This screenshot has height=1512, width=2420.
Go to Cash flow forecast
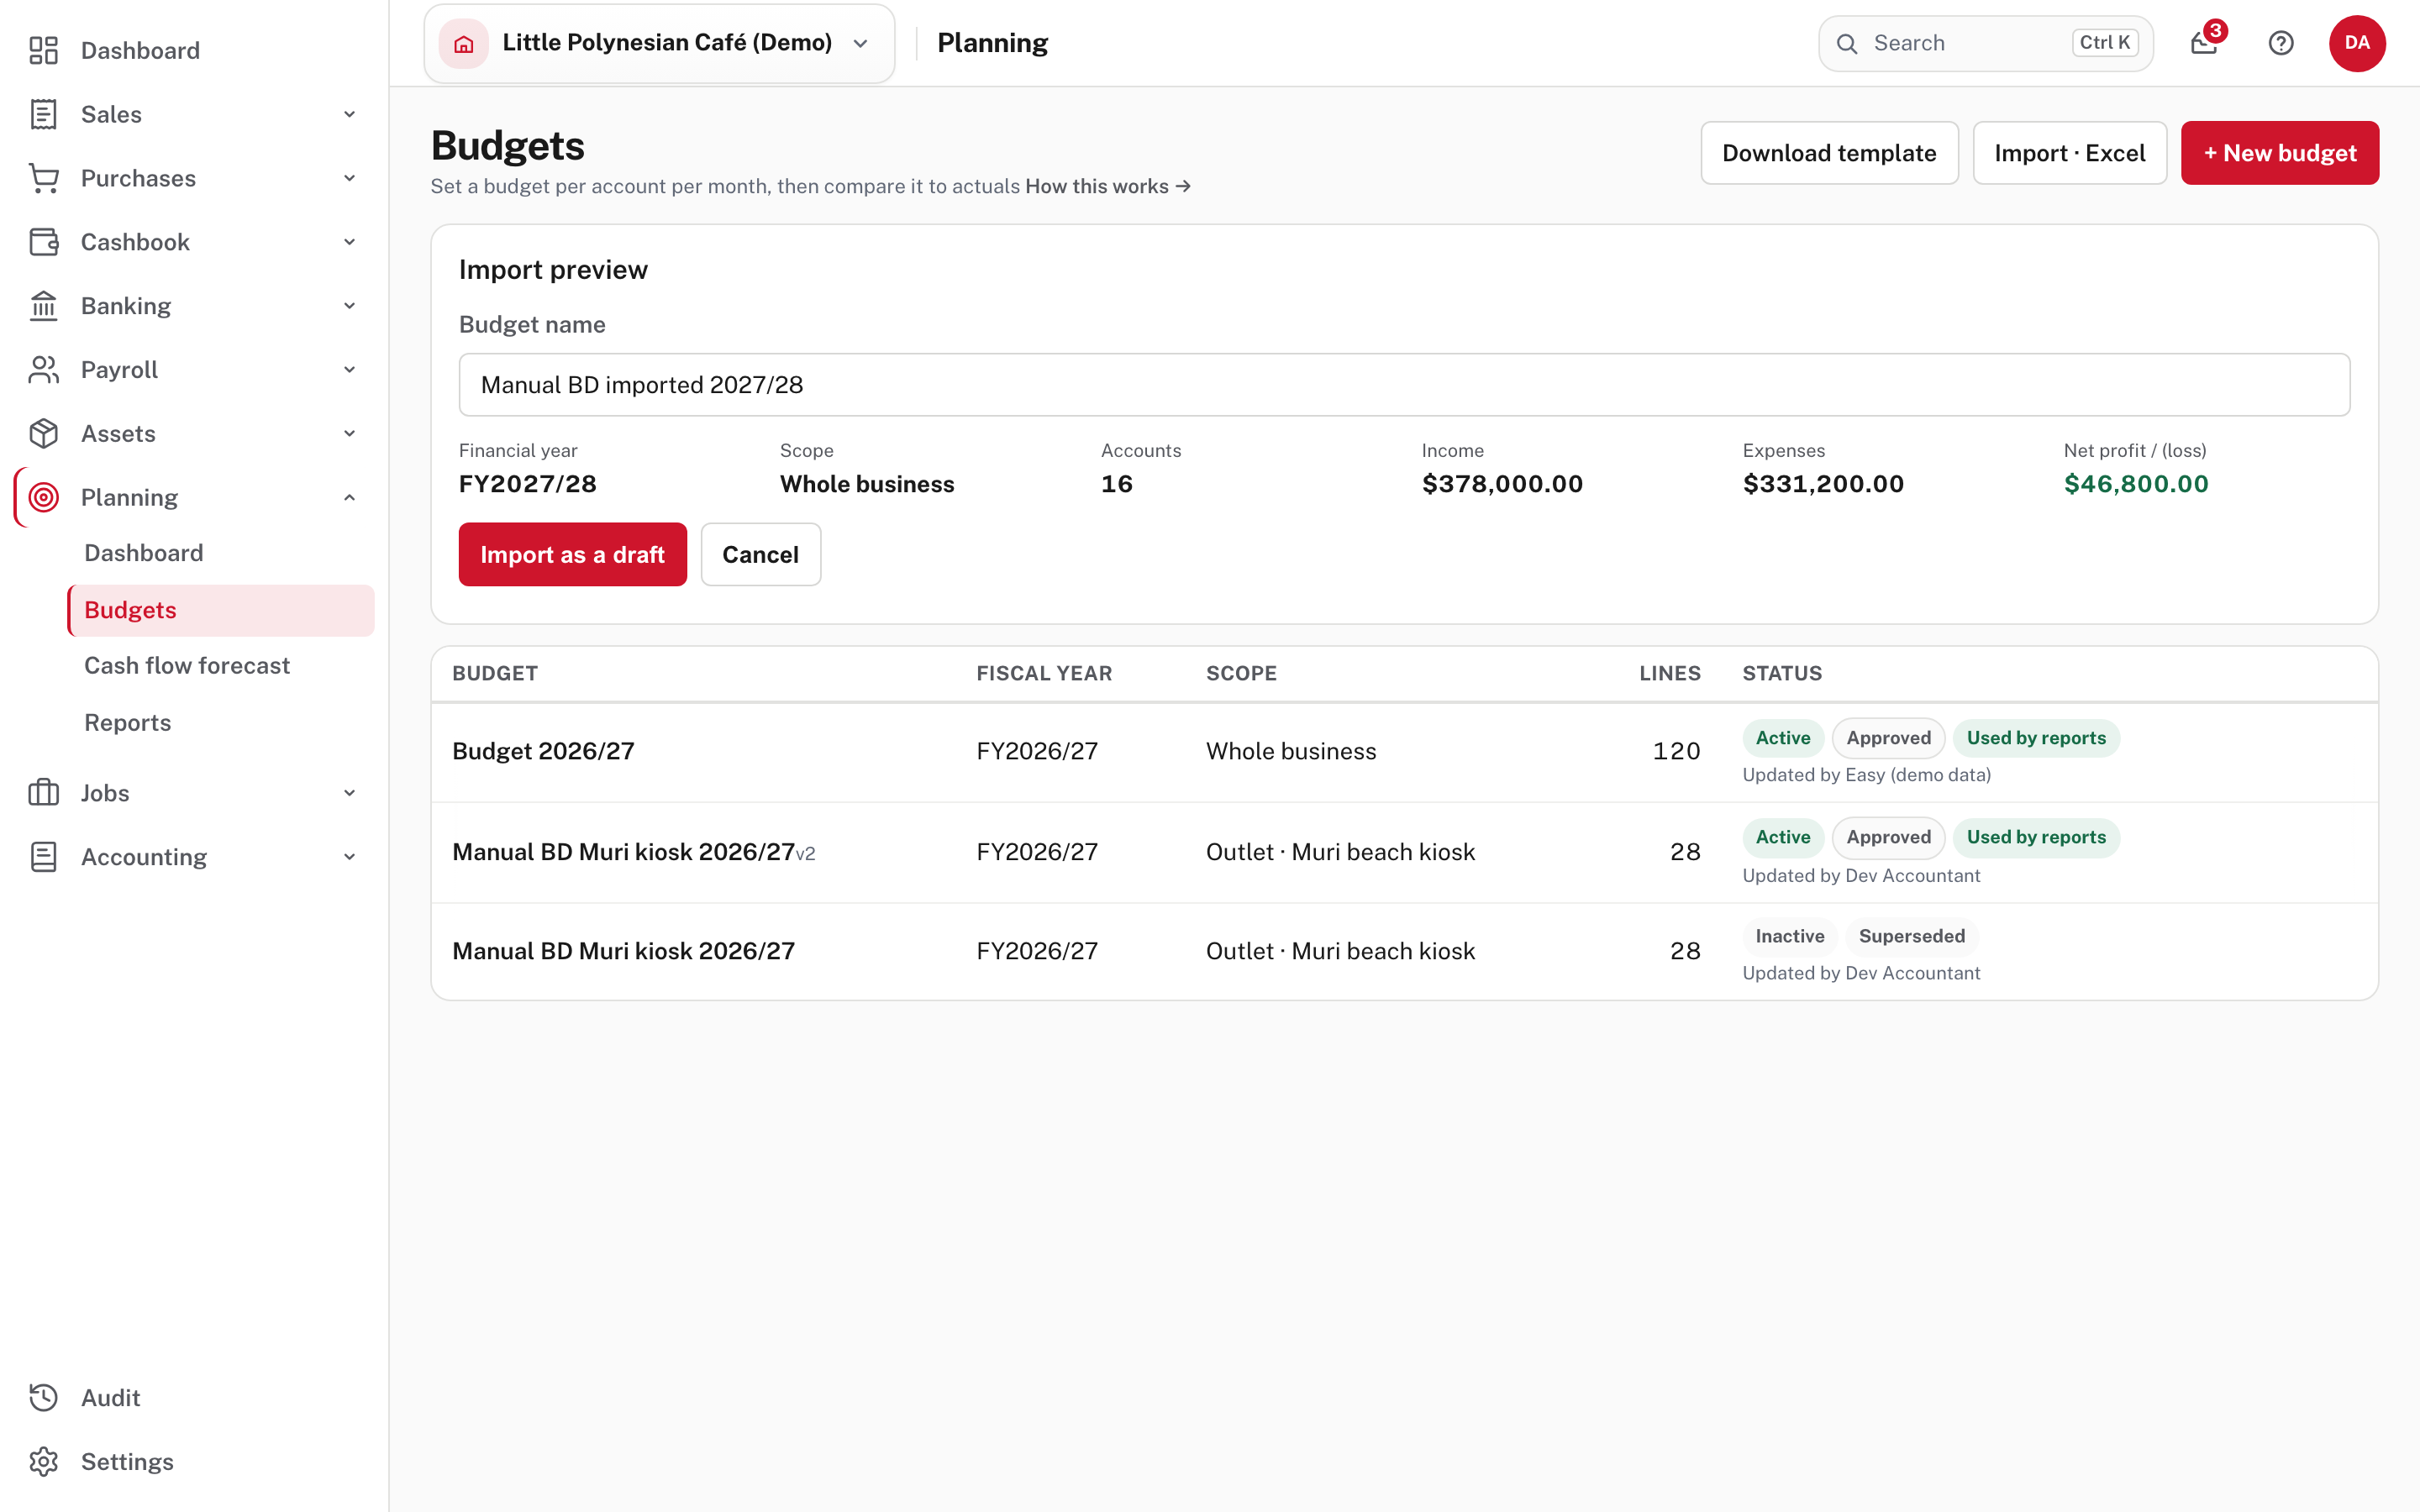[221, 666]
